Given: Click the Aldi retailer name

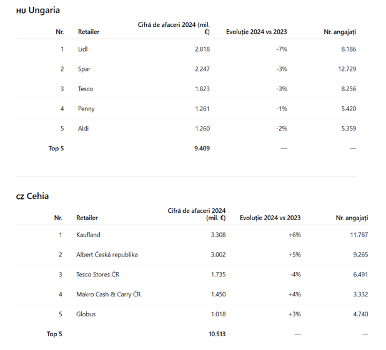Looking at the screenshot, I should pos(83,129).
